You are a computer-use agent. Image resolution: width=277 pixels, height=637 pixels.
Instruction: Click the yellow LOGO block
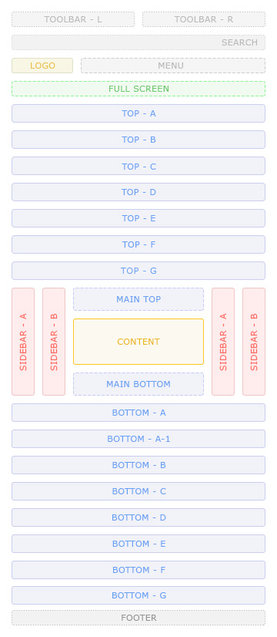coord(42,66)
